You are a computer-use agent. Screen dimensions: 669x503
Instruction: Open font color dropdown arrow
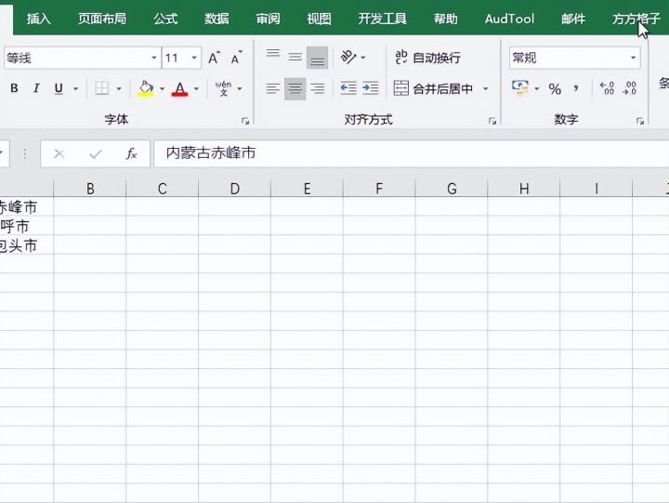pyautogui.click(x=196, y=89)
